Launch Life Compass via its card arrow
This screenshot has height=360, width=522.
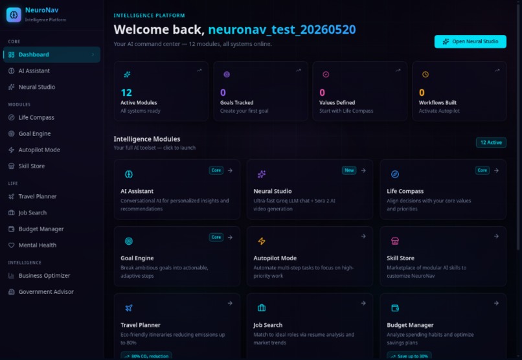(496, 170)
